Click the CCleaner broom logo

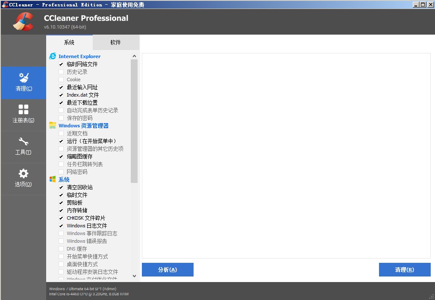point(24,22)
